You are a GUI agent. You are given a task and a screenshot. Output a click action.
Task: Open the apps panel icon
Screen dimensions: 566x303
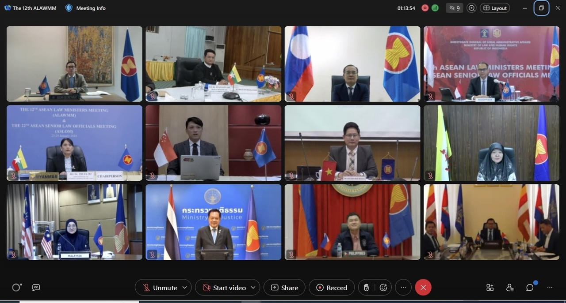[490, 287]
